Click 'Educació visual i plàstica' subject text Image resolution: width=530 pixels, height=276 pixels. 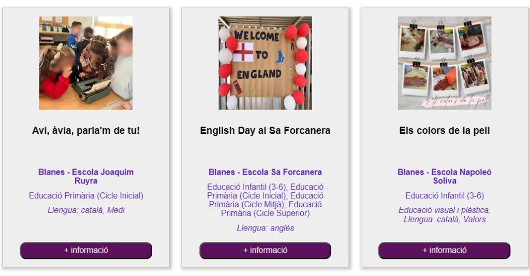[x=444, y=210]
